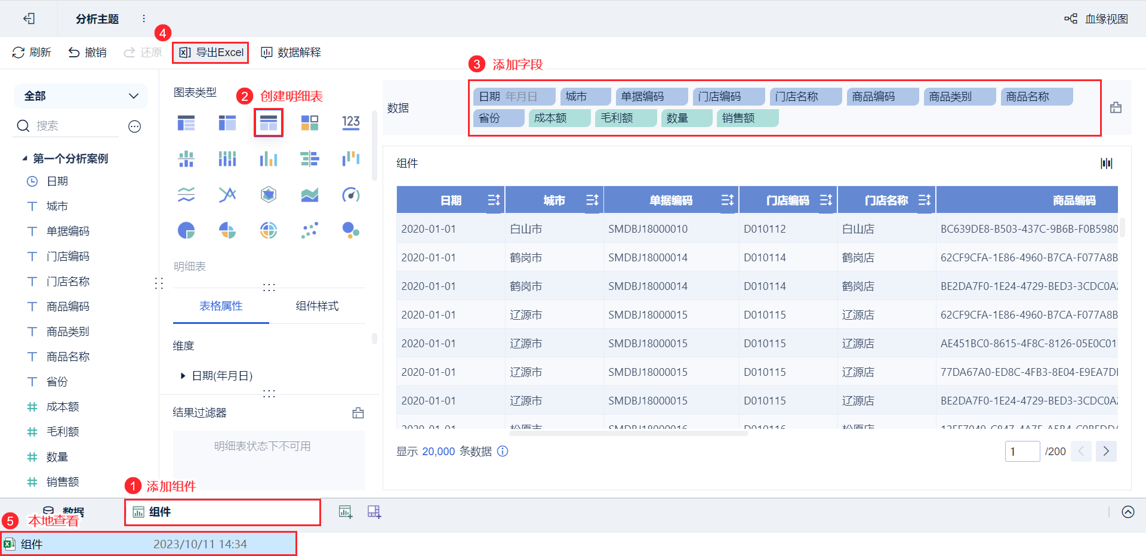Choose the detail table chart type icon
The image size is (1146, 556).
[269, 123]
